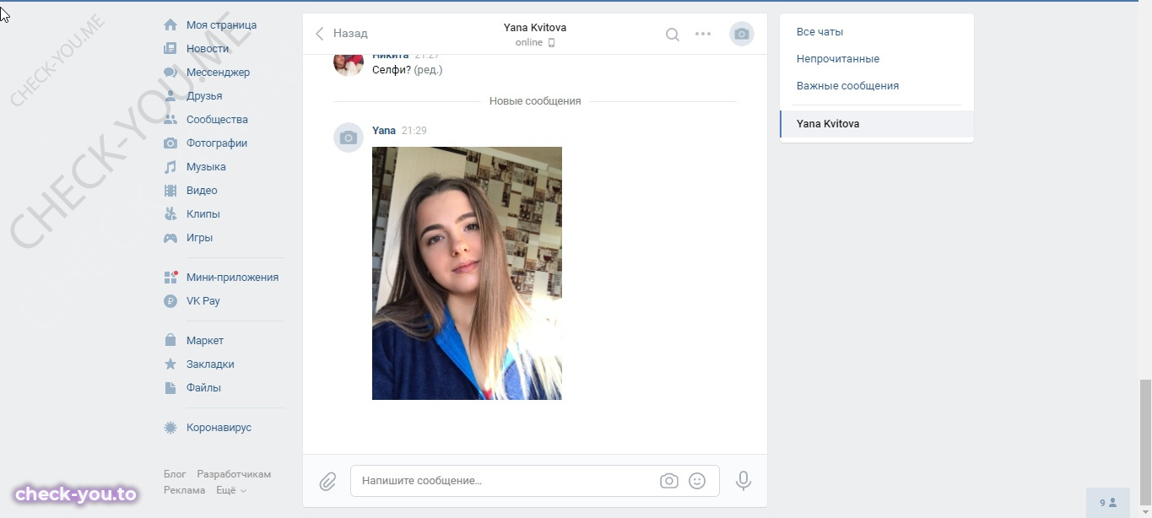Screen dimensions: 1152x518
Task: Click the Видео film icon
Action: click(170, 191)
